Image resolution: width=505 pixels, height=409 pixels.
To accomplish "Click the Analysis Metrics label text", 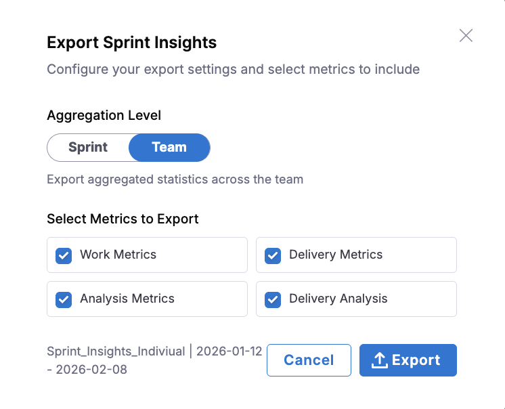I will pos(127,299).
